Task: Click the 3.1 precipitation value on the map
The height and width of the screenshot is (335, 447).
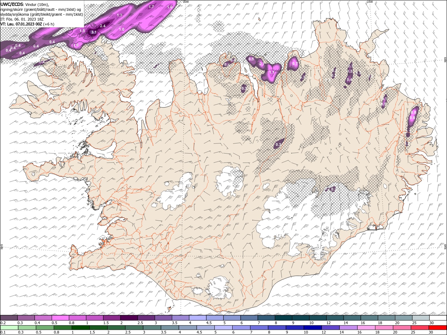Action: (x=94, y=32)
